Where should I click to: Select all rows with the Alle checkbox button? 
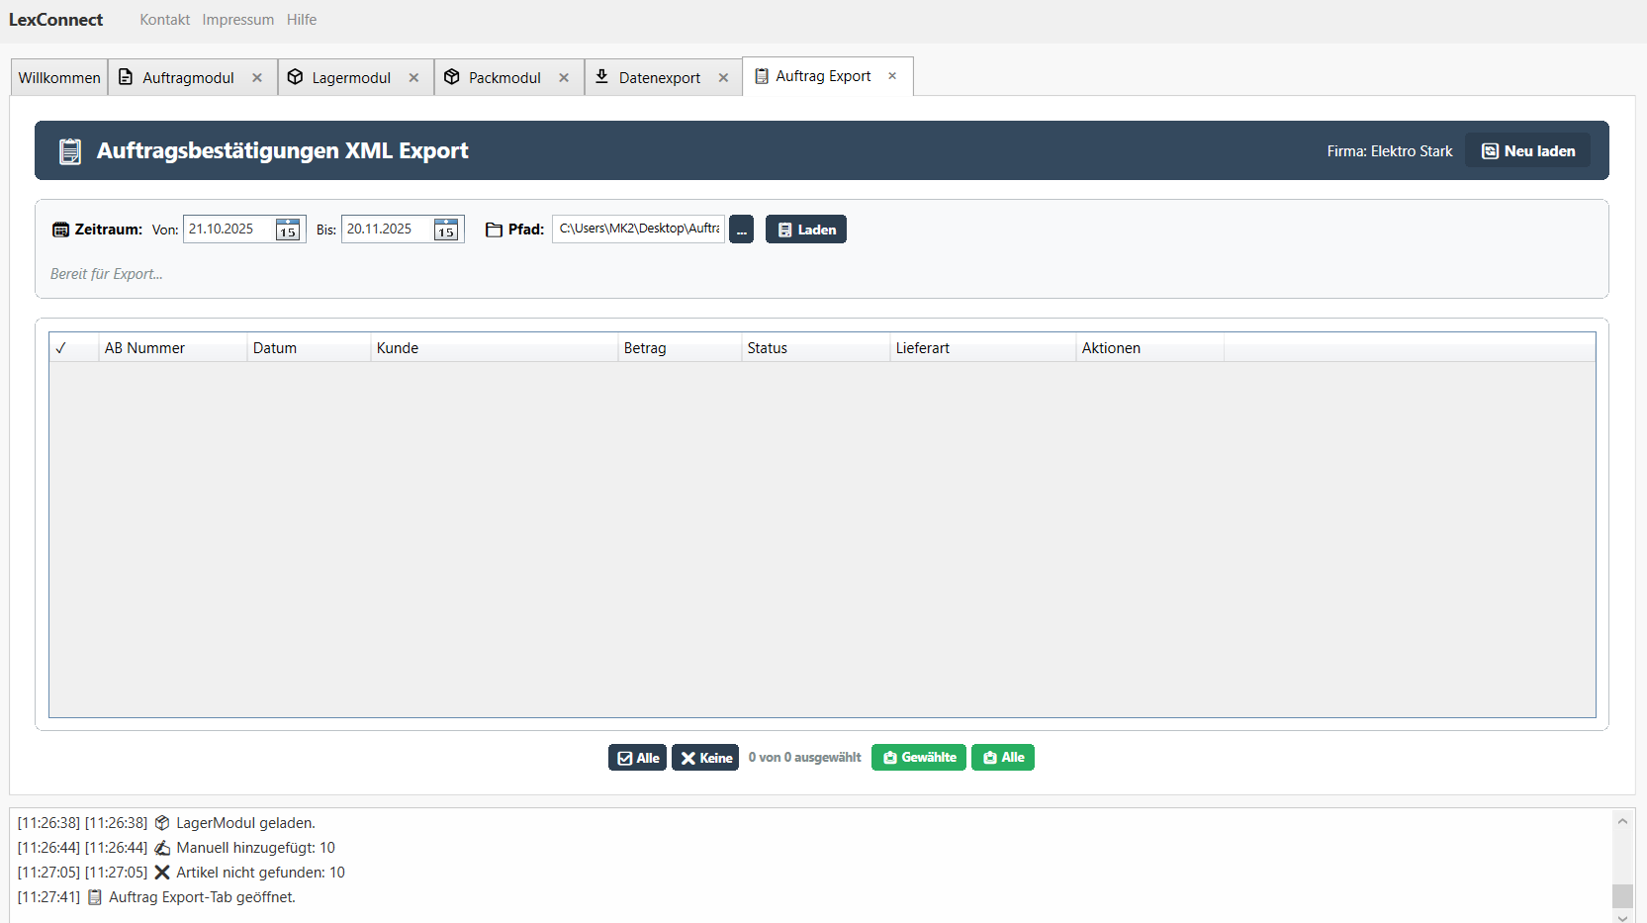(x=637, y=757)
